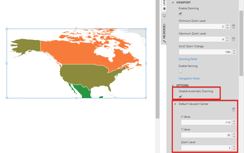Viewport: 244px width, 153px height.
Task: Open the Zooming Panel link
Action: click(x=188, y=59)
